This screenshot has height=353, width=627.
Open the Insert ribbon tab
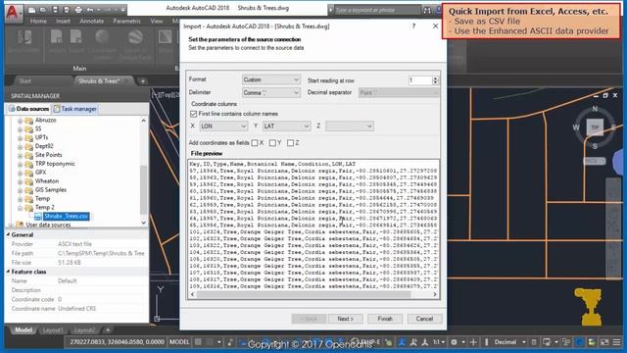(63, 21)
